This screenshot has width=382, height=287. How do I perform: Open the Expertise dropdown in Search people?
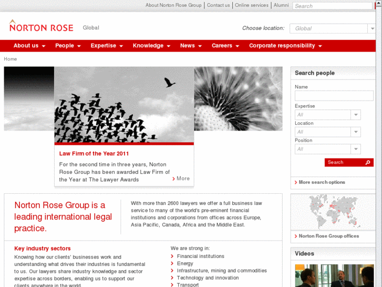point(356,115)
